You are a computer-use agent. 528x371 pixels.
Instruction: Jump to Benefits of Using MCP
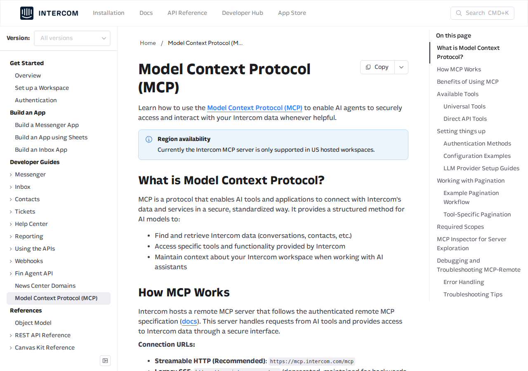pos(468,82)
